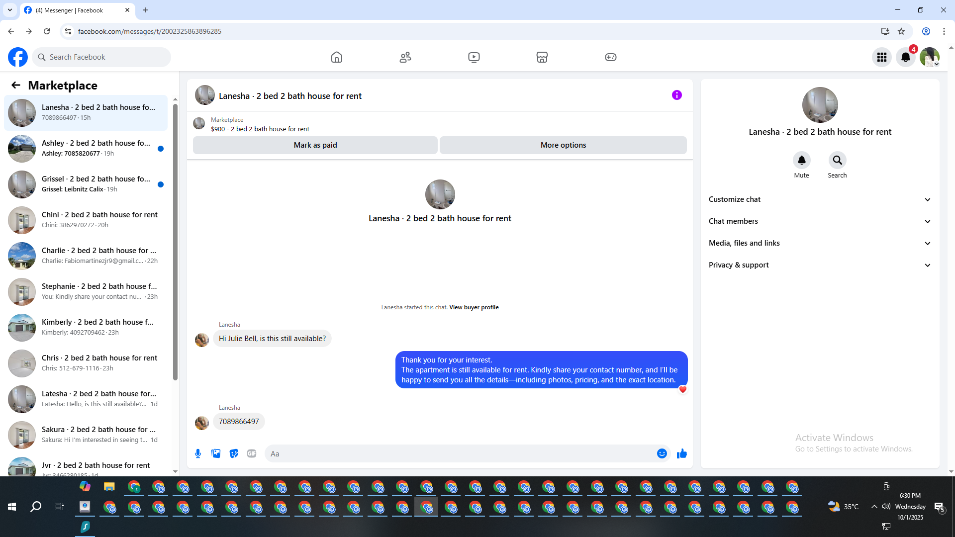Open conversation information purple icon
The width and height of the screenshot is (955, 537).
click(x=677, y=95)
